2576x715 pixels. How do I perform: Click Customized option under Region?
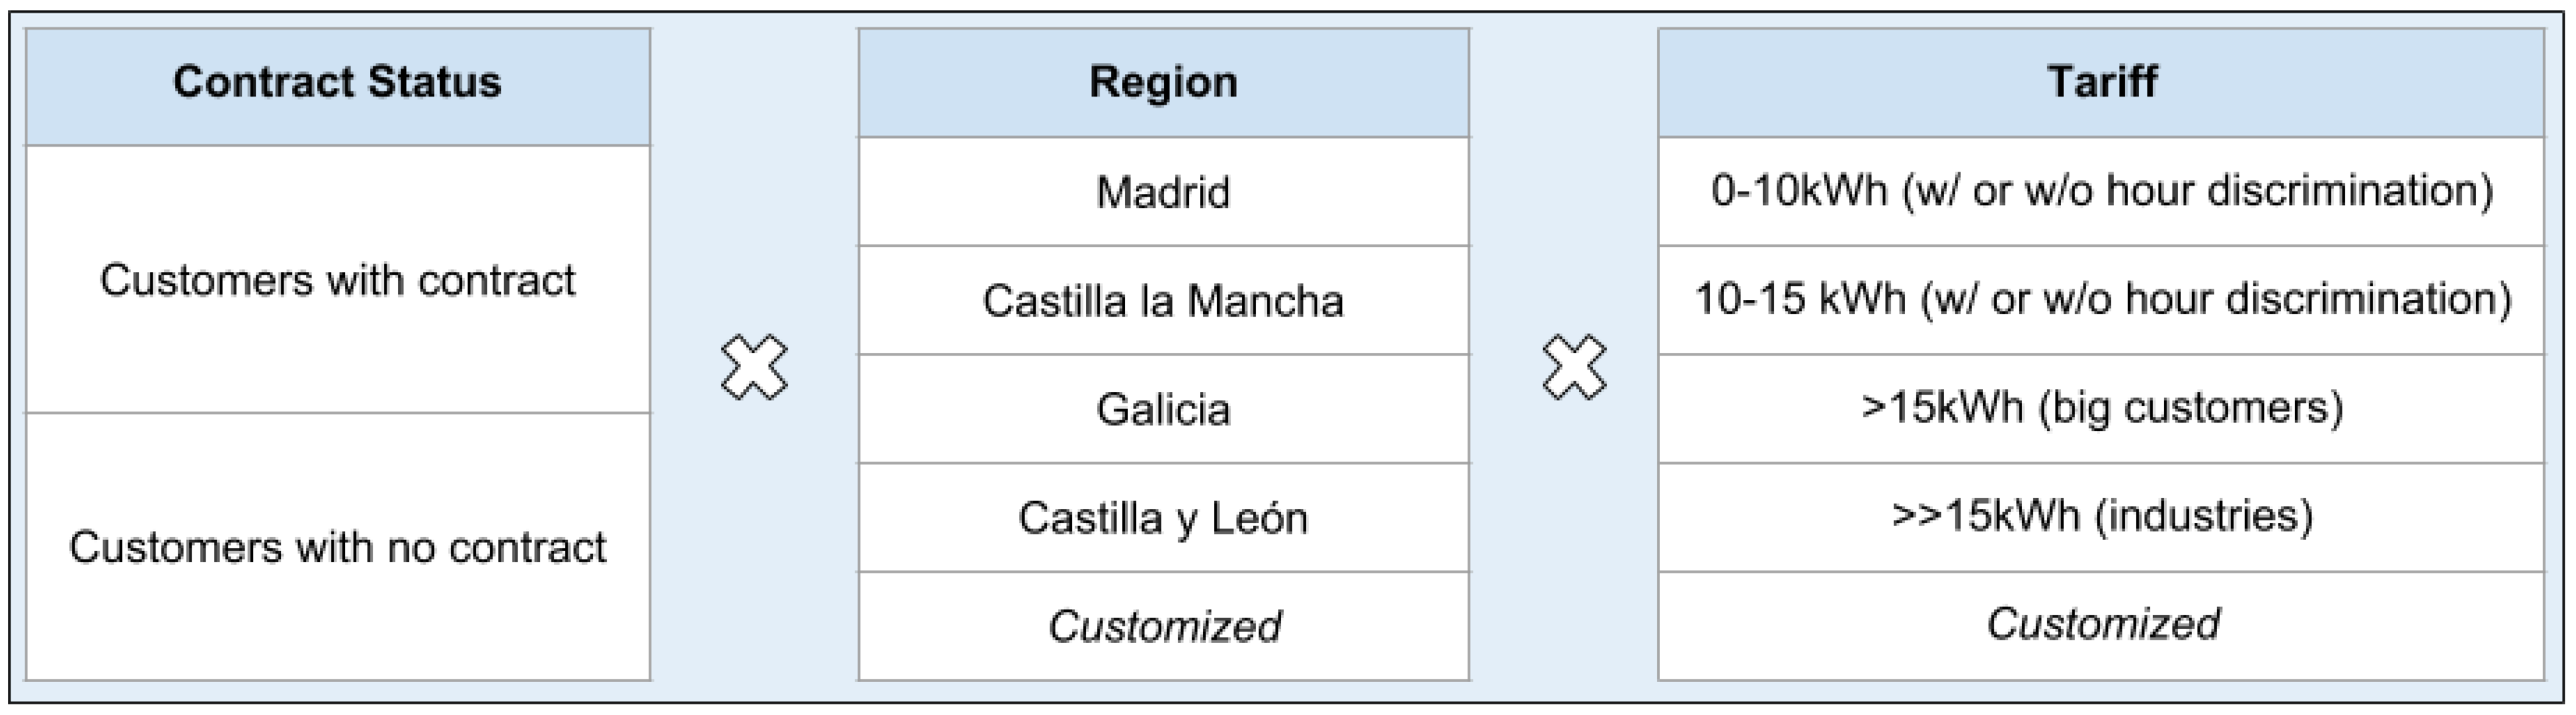point(1164,626)
